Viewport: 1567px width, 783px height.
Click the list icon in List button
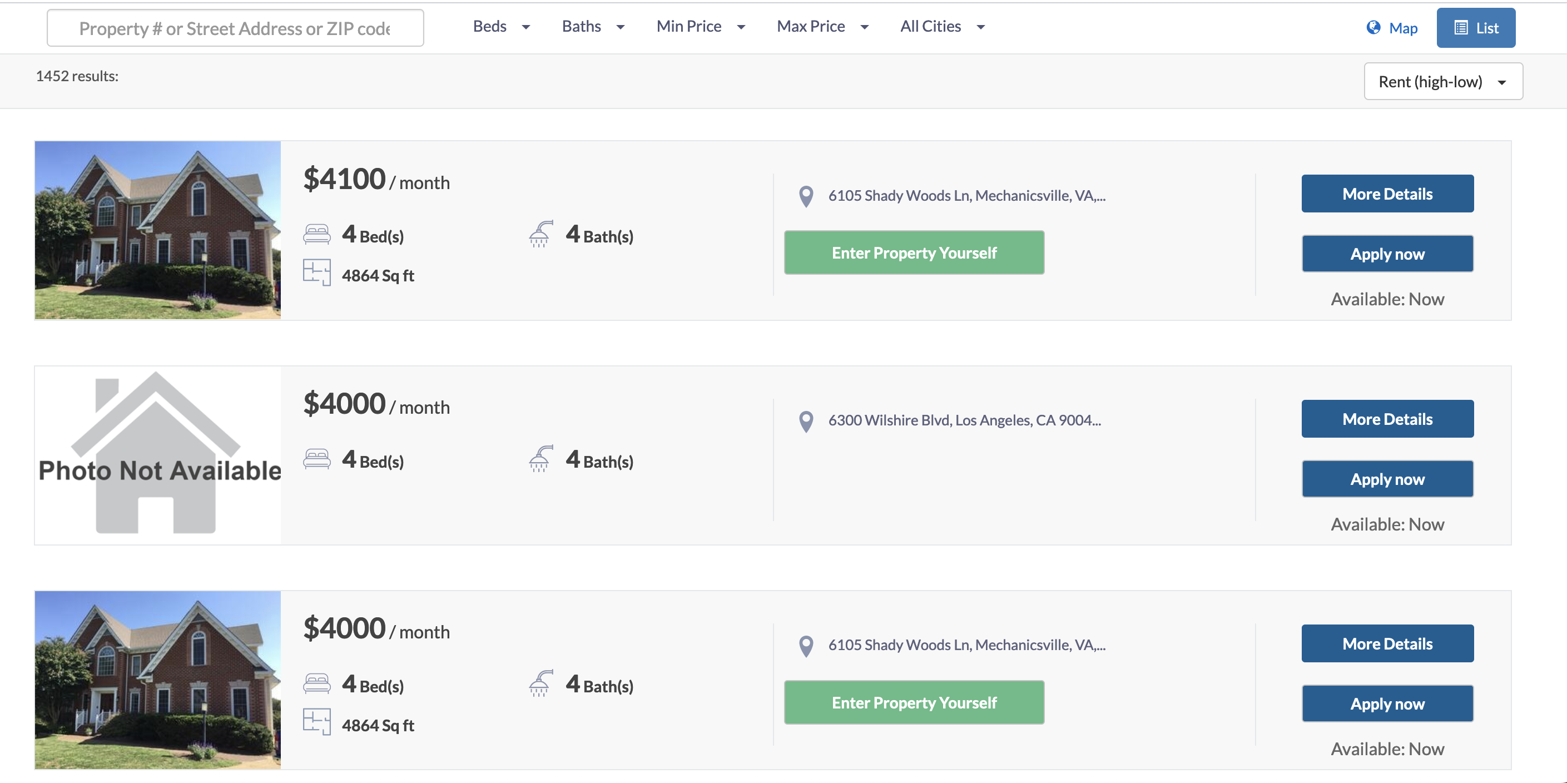coord(1461,27)
